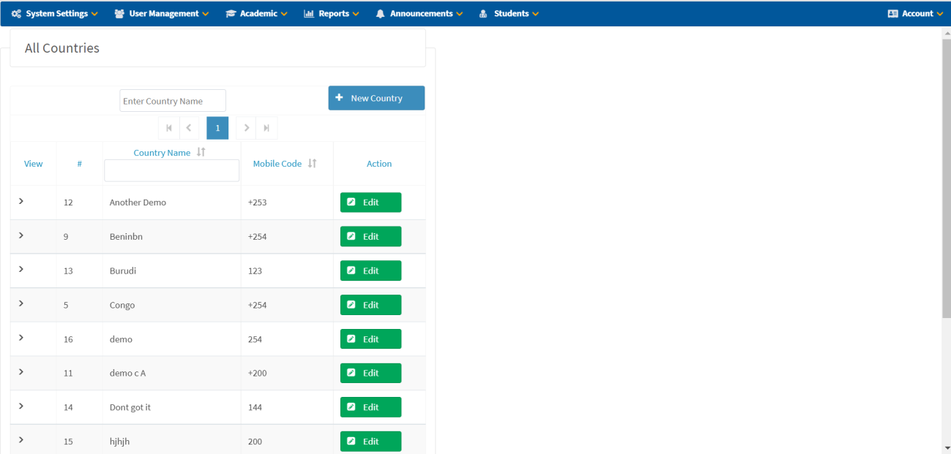Open the Students menu

coord(508,13)
